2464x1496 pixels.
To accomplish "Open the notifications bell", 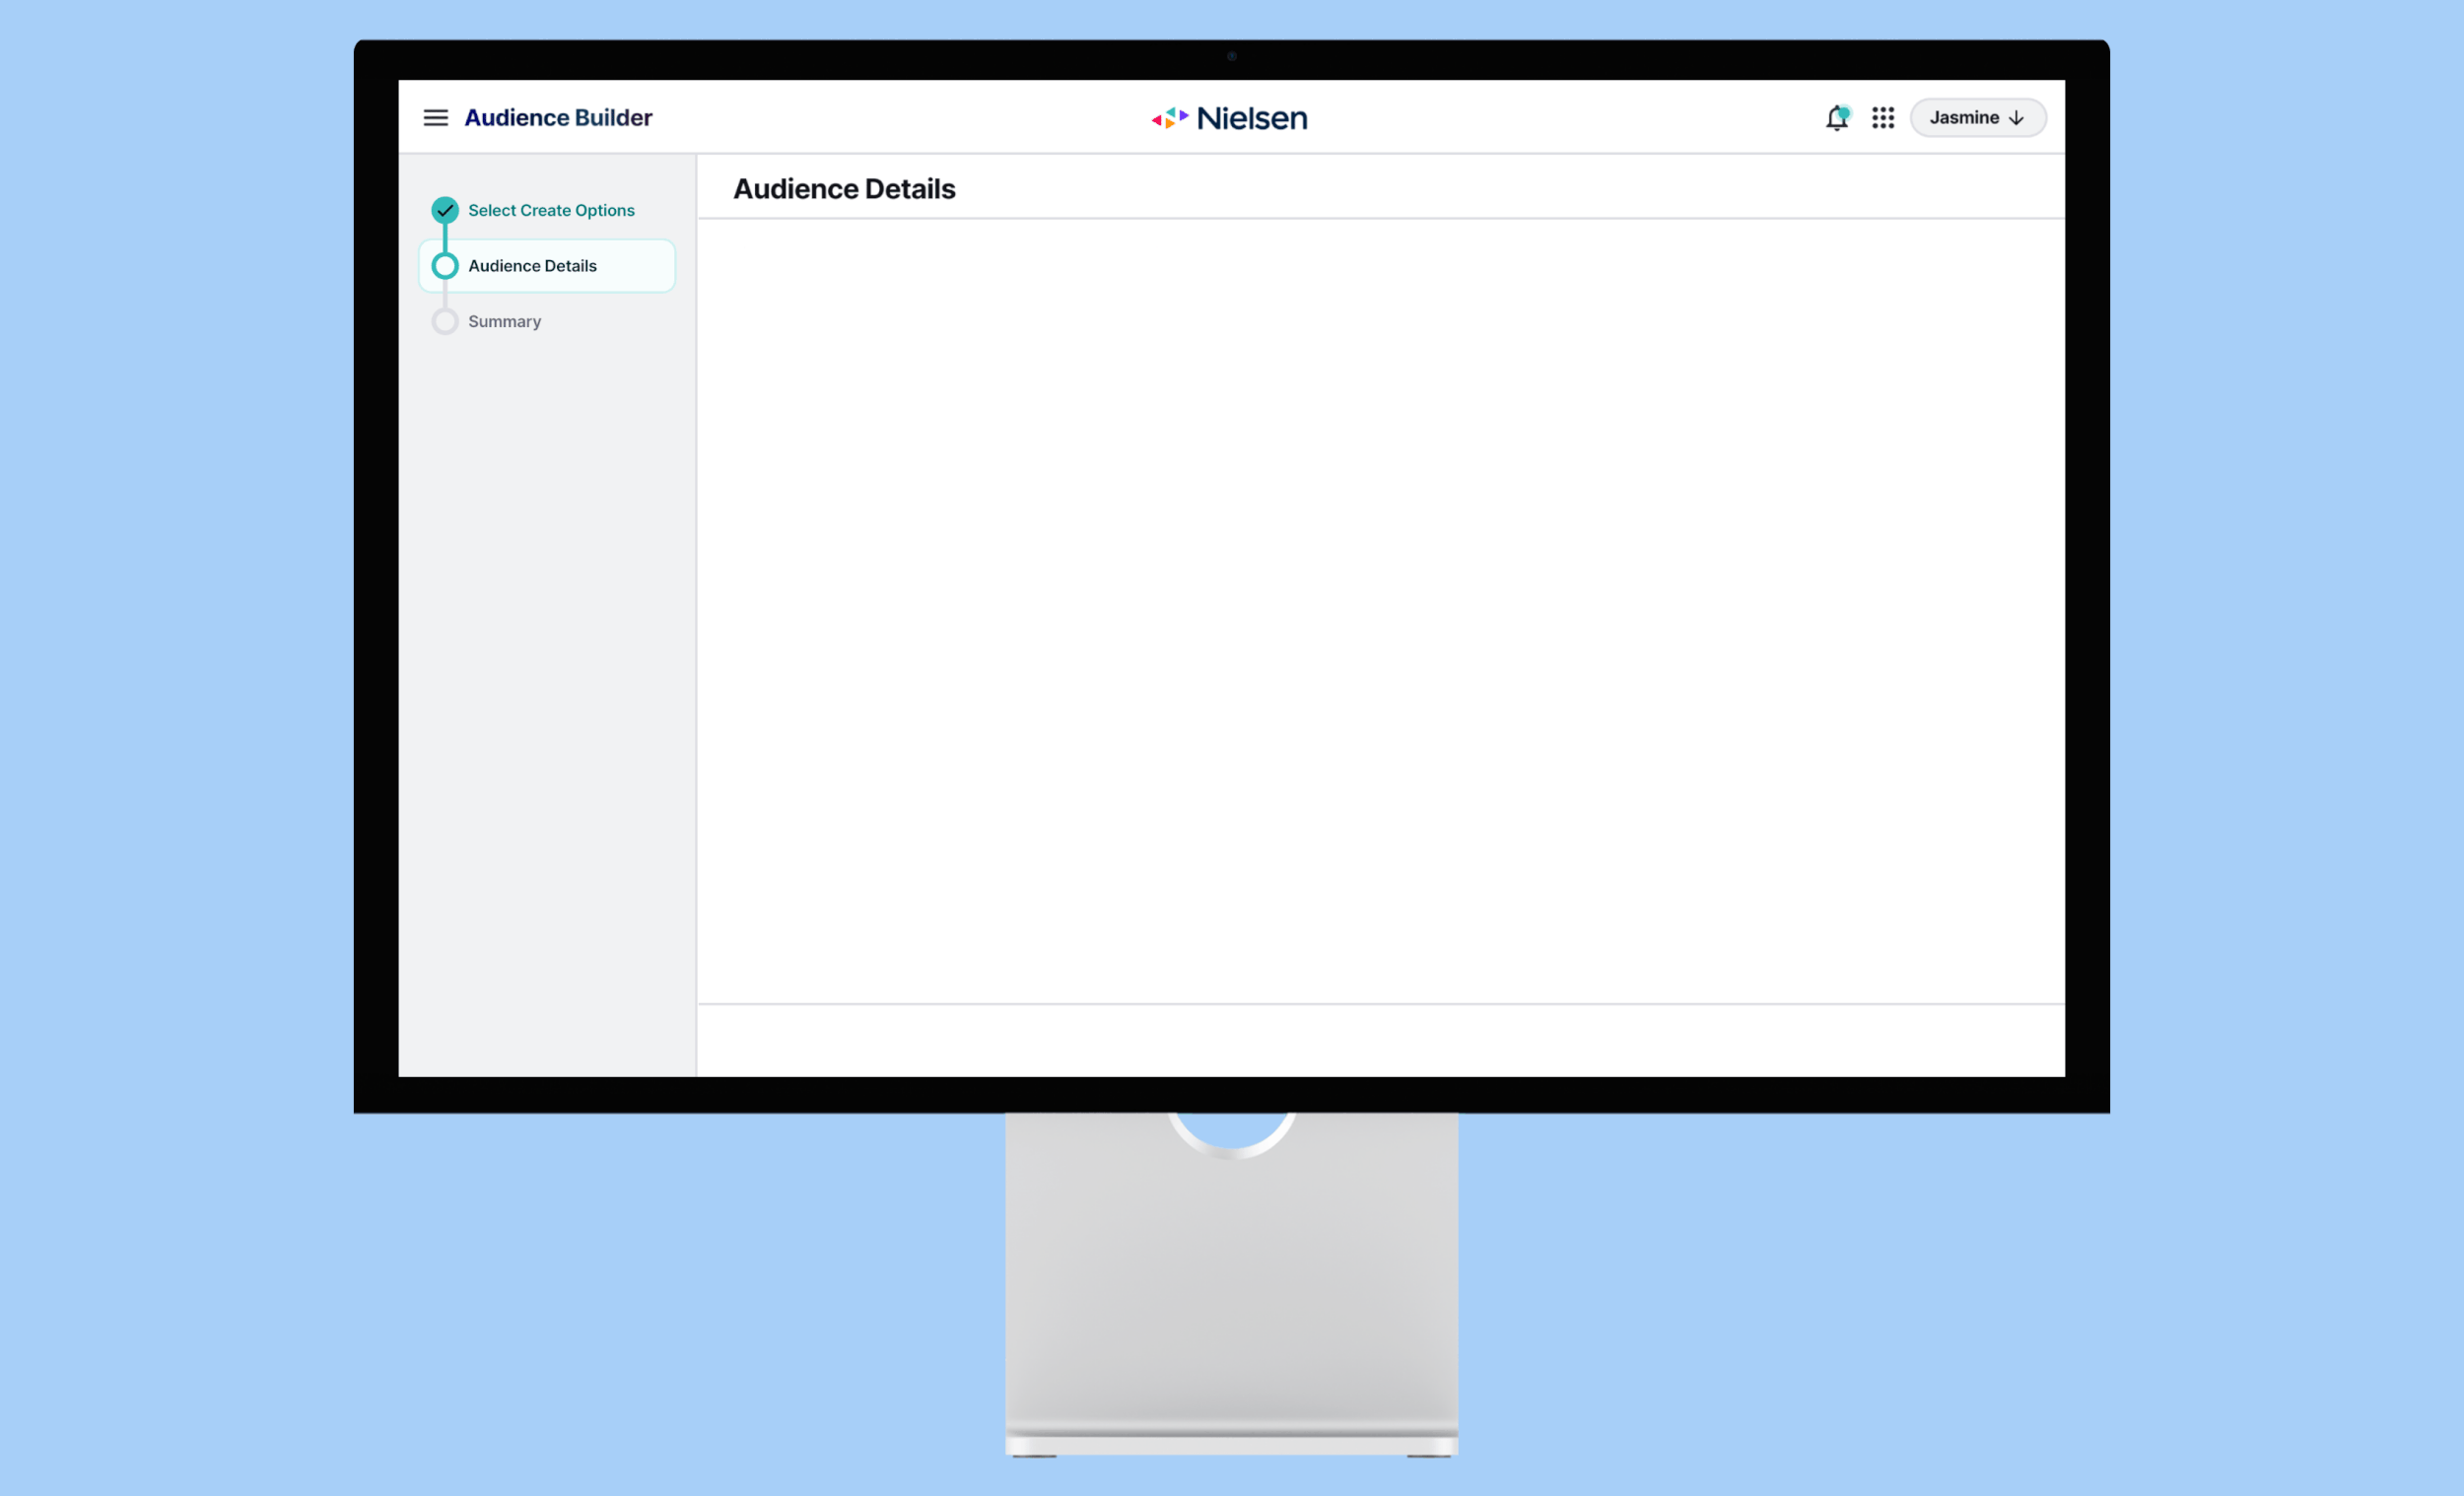I will 1835,119.
